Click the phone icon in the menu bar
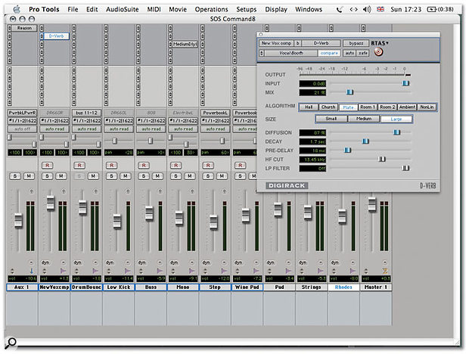Image resolution: width=469 pixels, height=354 pixels. coord(339,10)
